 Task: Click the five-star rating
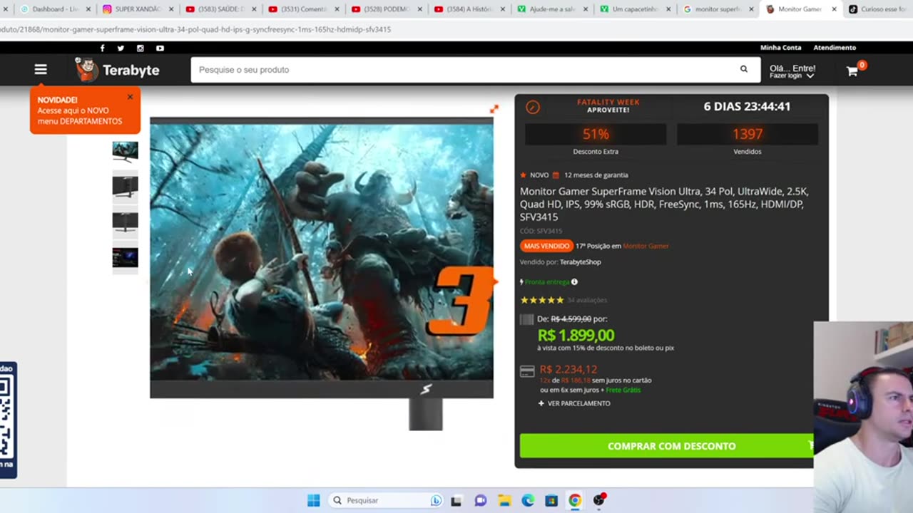coord(542,300)
